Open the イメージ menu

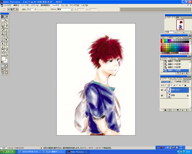(x=25, y=5)
